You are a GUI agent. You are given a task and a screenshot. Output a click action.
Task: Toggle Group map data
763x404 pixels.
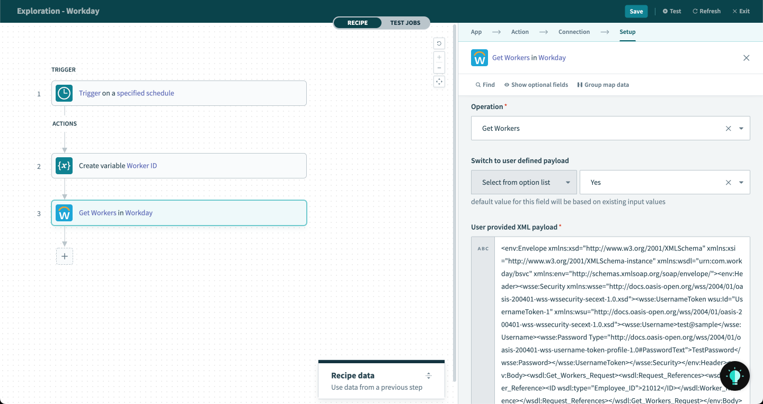click(603, 84)
